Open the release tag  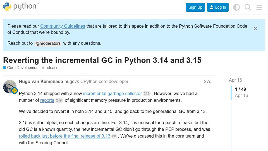tap(50, 68)
